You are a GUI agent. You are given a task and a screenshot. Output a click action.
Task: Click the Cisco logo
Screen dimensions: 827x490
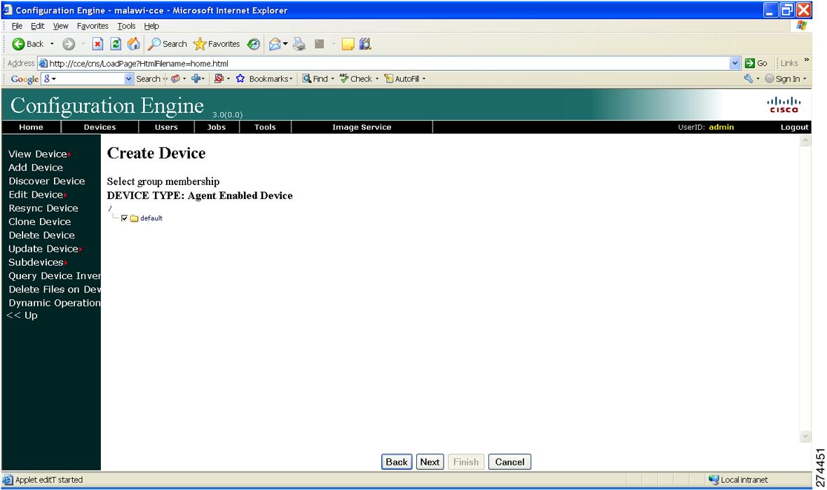coord(784,104)
